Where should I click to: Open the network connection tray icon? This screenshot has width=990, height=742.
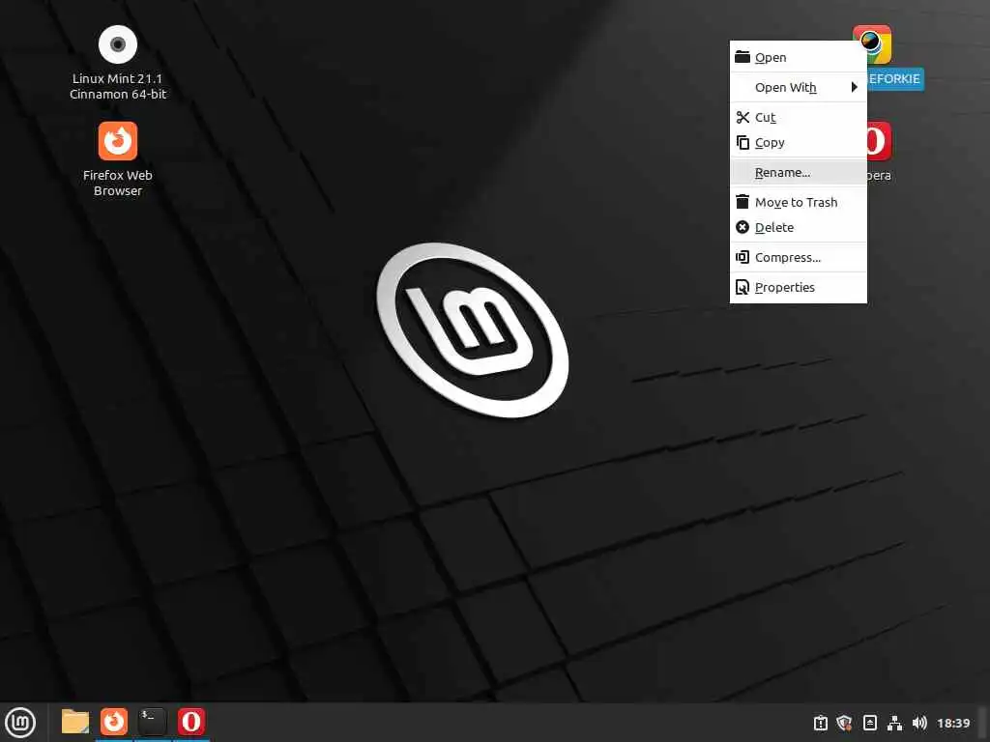(894, 723)
